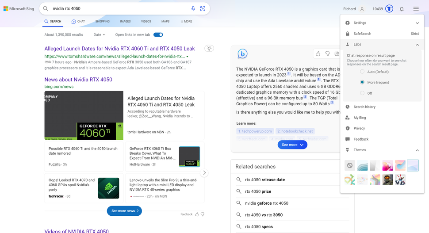Switch to the Images tab
The height and width of the screenshot is (233, 429).
[x=125, y=21]
